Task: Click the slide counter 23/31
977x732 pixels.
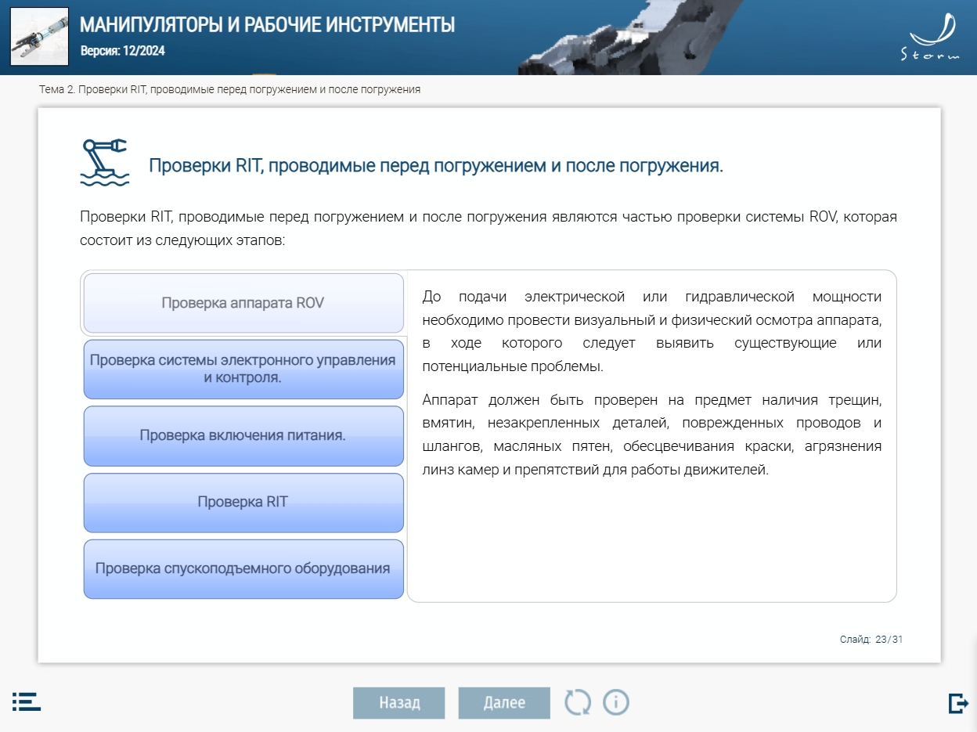Action: (871, 640)
